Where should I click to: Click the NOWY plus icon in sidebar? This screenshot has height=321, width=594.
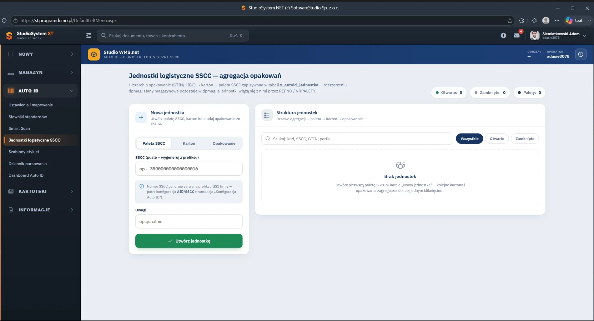11,54
